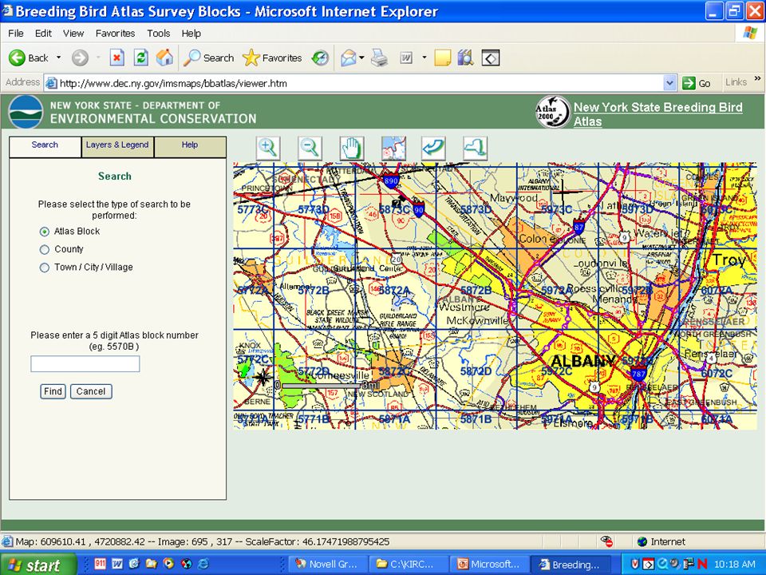Activate the Pan hand tool

tap(352, 149)
